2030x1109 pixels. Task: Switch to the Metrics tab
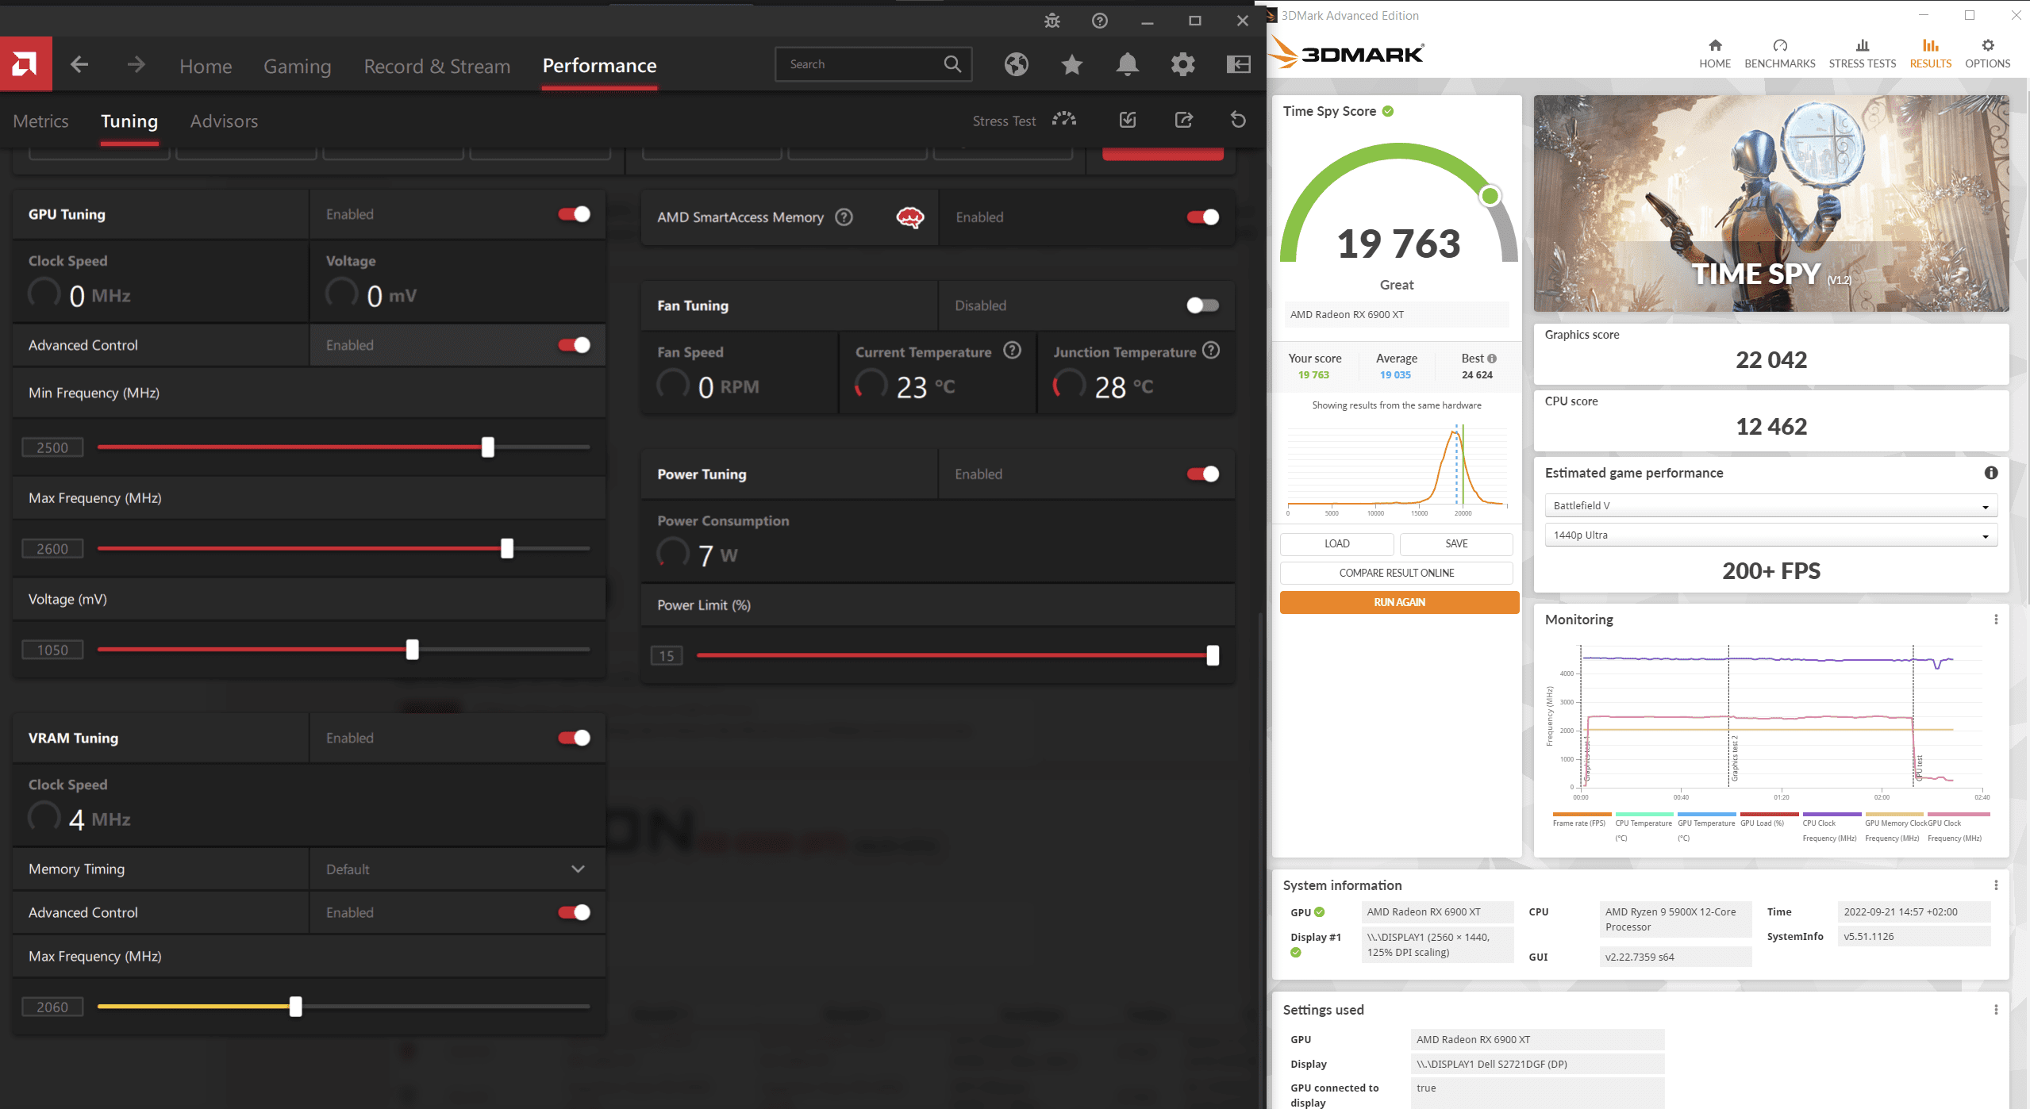[41, 121]
